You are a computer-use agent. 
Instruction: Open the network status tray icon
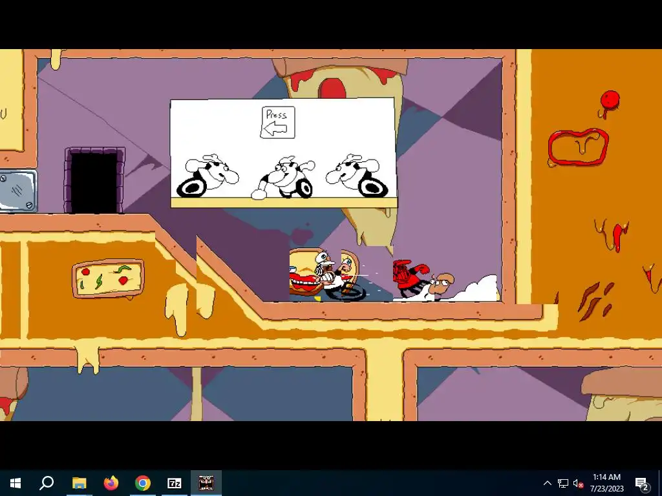point(563,483)
